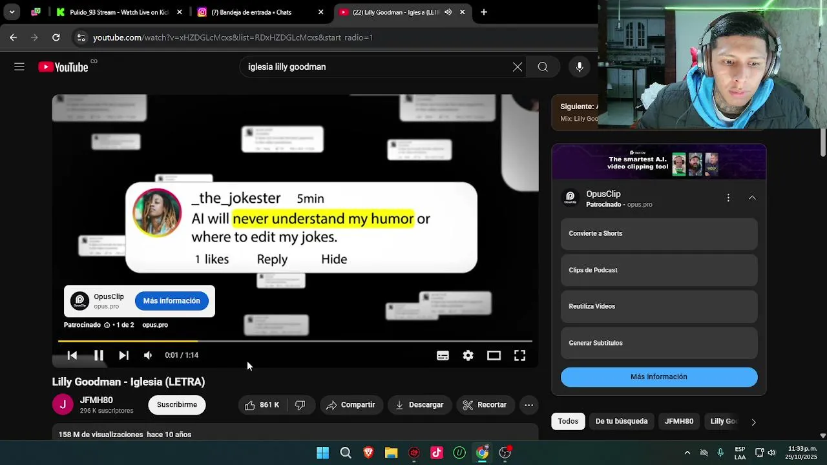827x465 pixels.
Task: Open more actions three-dot menu
Action: 529,405
